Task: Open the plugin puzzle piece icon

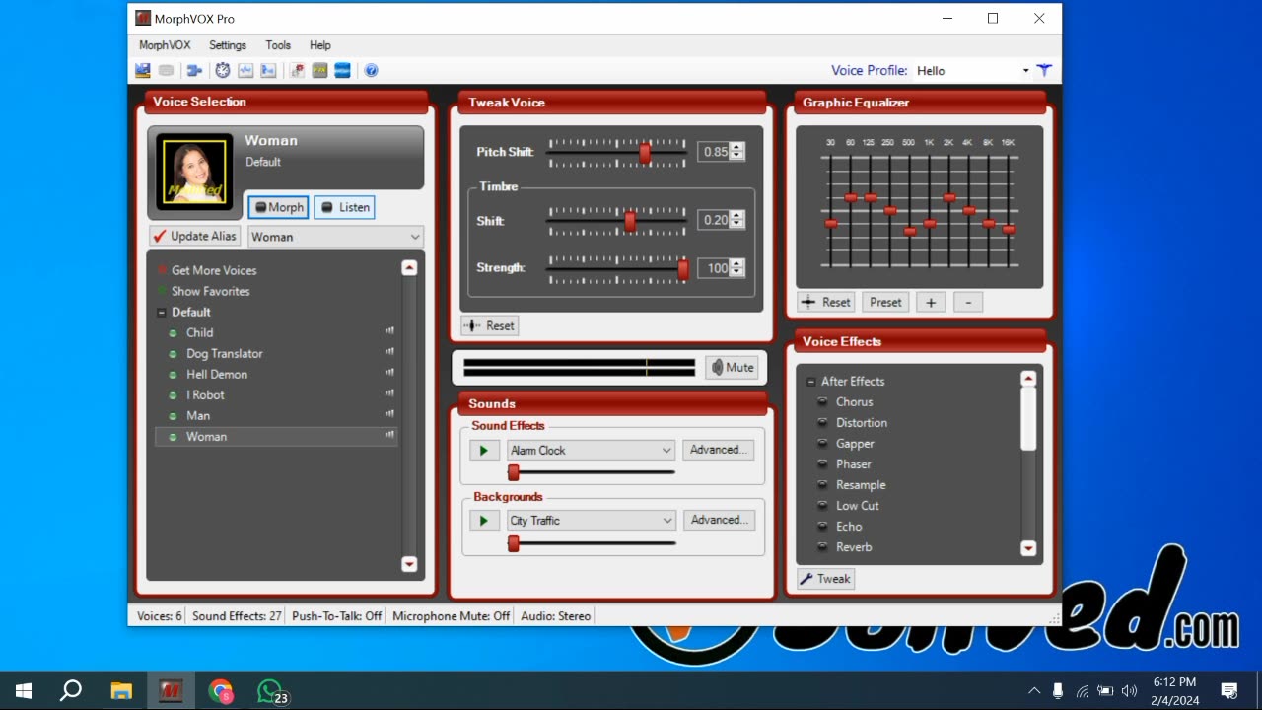Action: pos(194,70)
